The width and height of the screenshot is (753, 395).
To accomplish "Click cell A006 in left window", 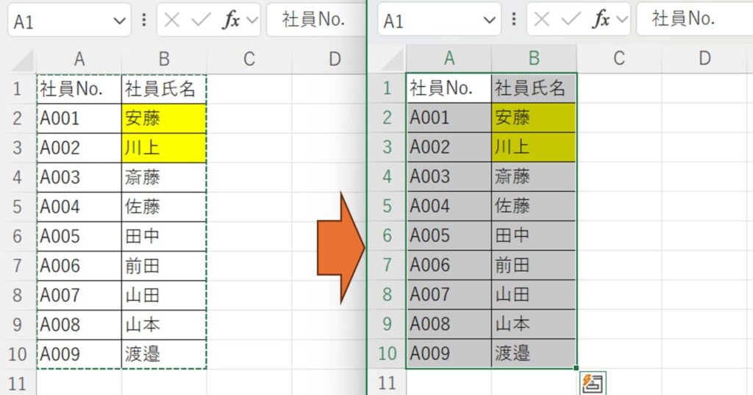I will coord(79,266).
